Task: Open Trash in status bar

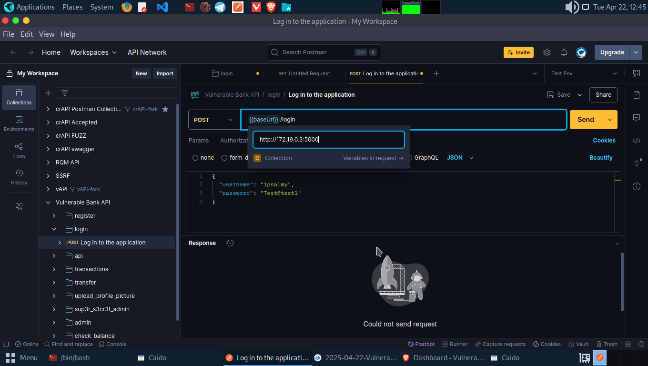Action: (606, 344)
